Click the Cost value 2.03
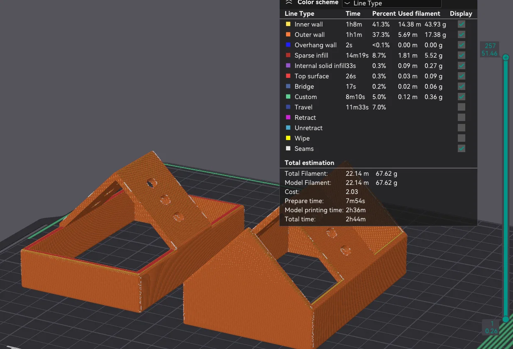 pyautogui.click(x=352, y=191)
